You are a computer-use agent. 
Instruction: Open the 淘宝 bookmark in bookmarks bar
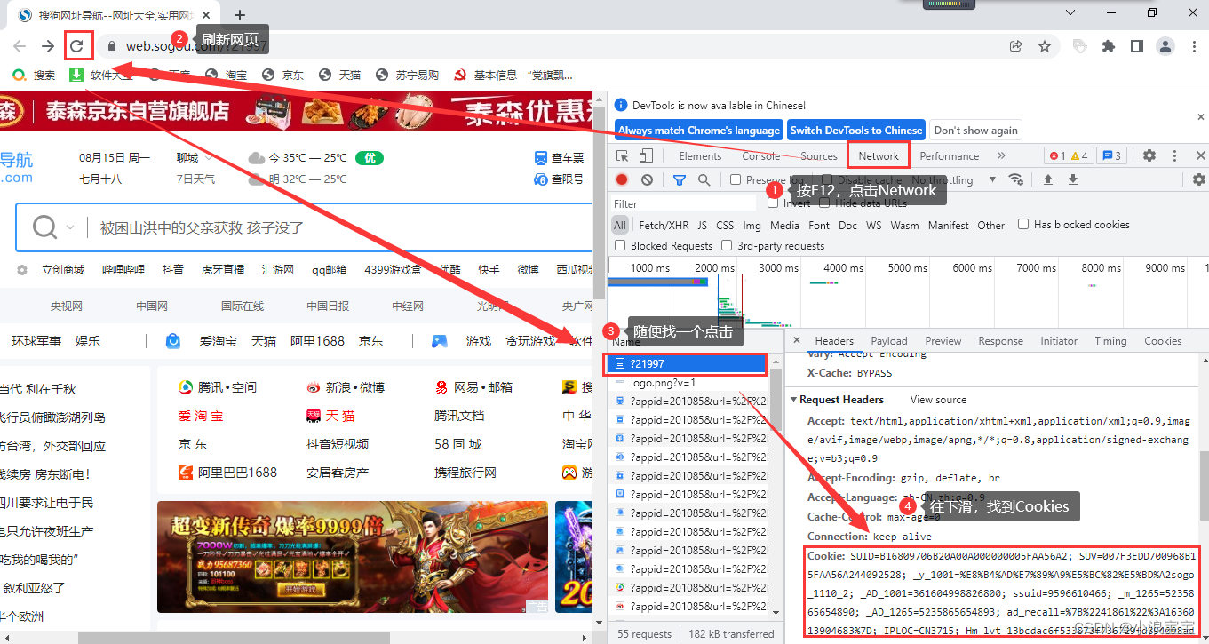click(227, 76)
